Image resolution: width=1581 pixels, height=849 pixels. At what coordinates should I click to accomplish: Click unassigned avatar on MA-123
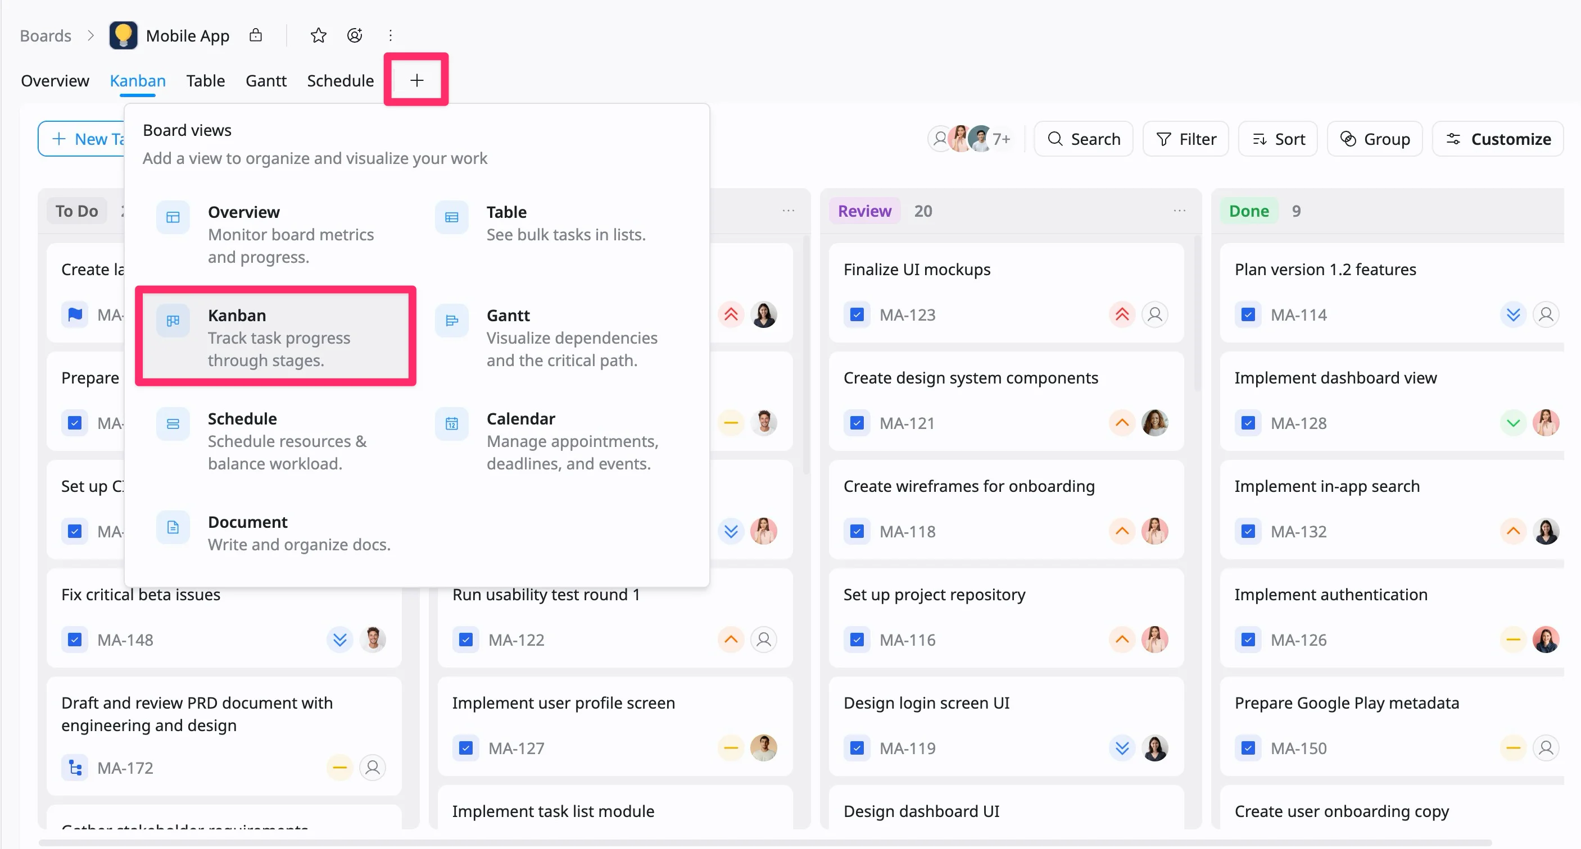pyautogui.click(x=1154, y=314)
